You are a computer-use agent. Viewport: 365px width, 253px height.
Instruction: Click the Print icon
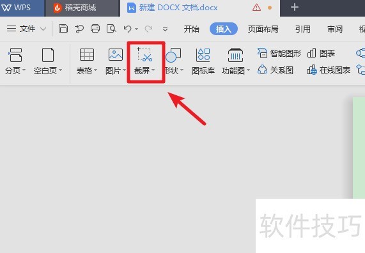pyautogui.click(x=95, y=29)
